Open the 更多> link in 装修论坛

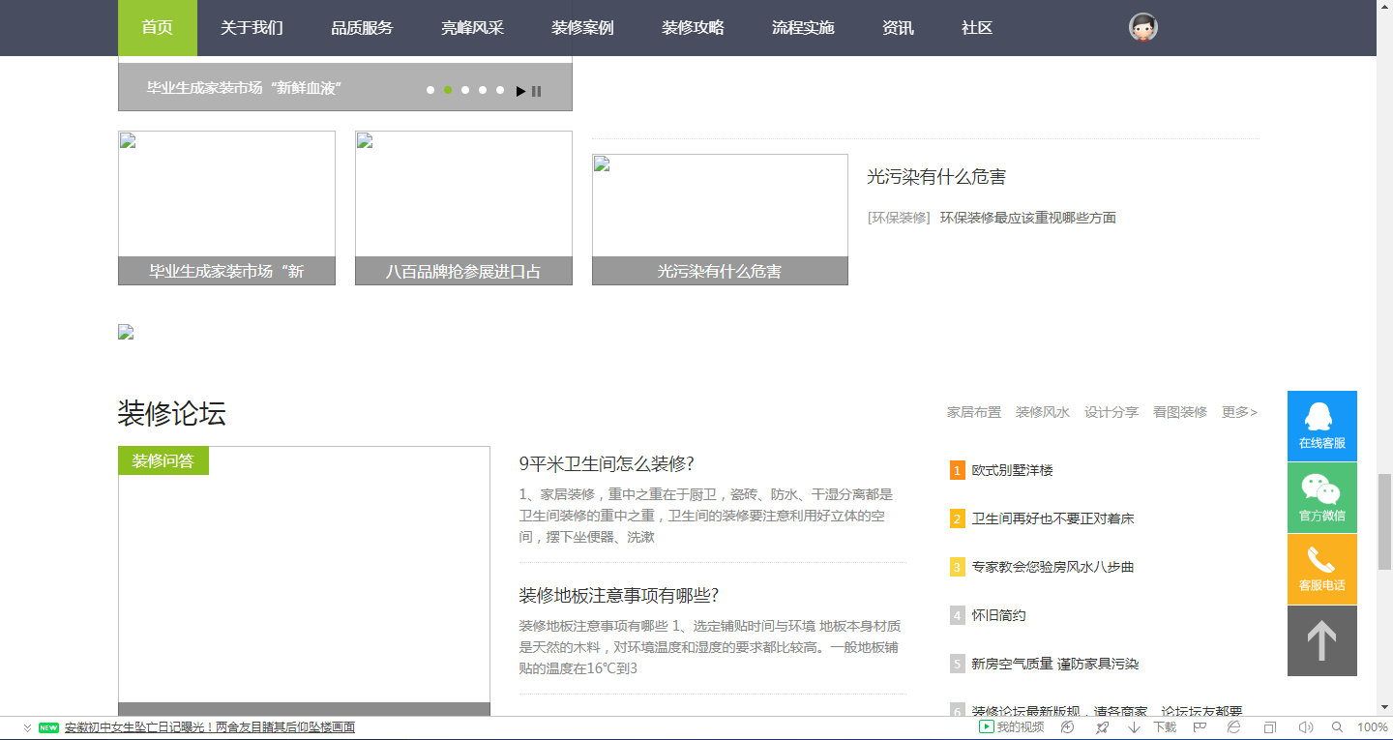[x=1239, y=412]
